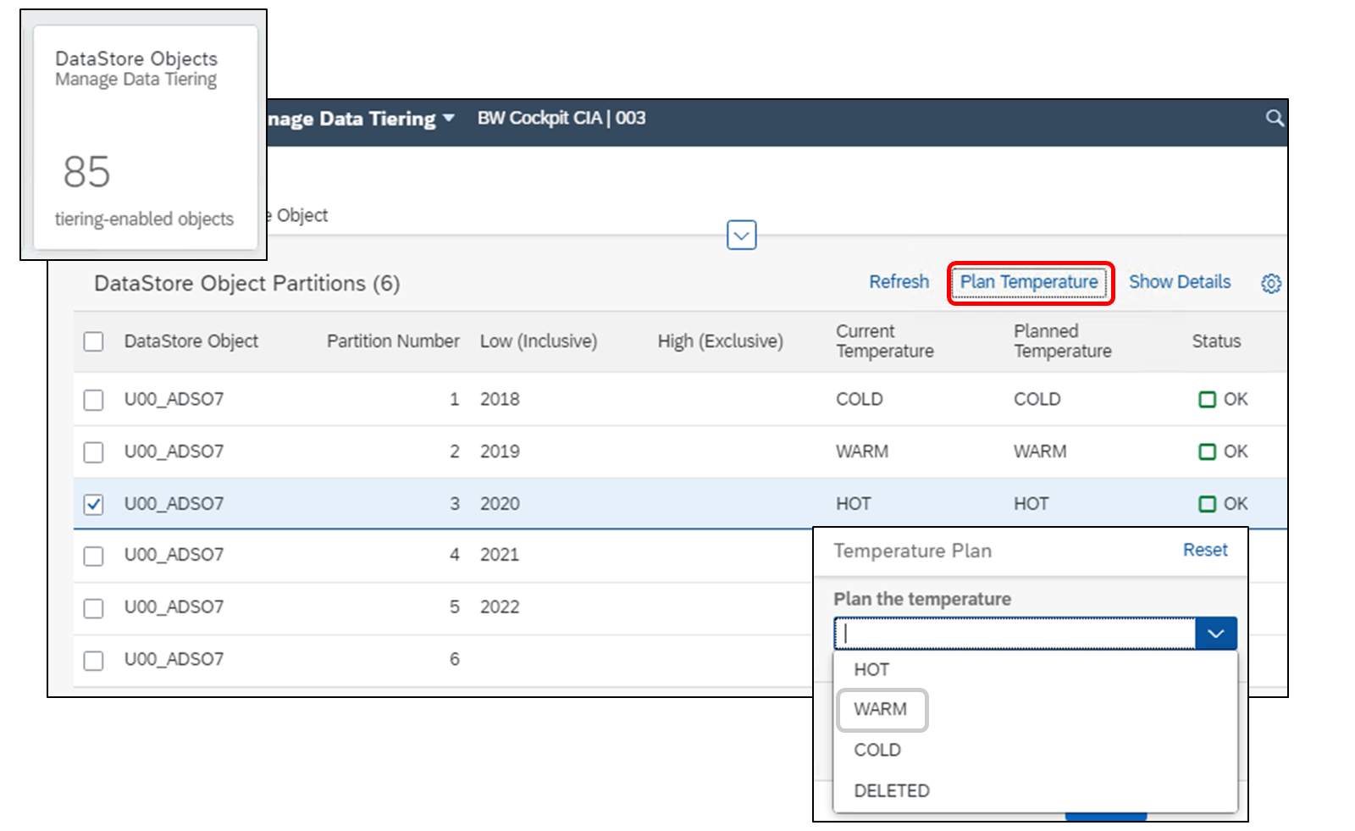Click the Planned Temperature column header

[1063, 341]
